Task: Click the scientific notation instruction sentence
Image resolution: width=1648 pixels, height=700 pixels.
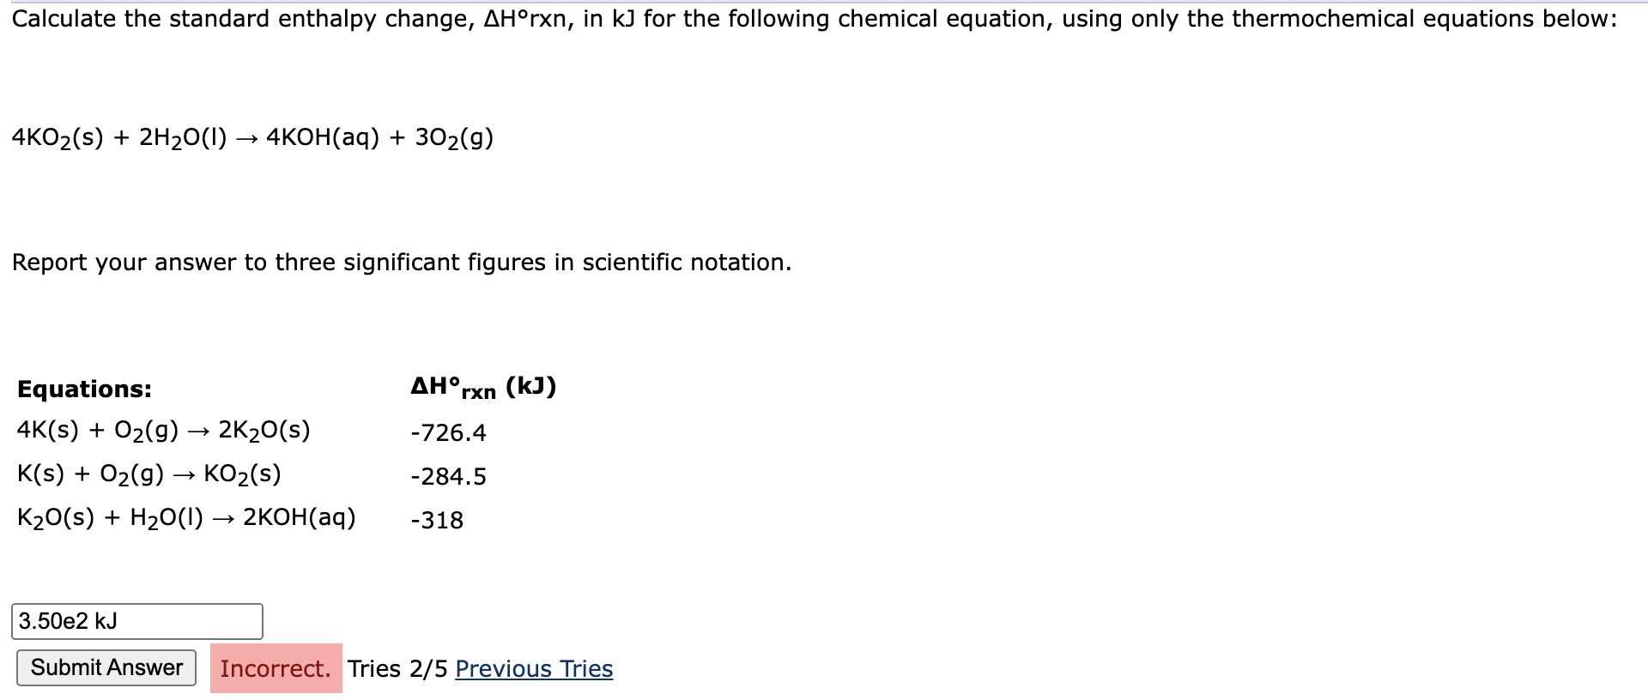Action: (400, 262)
